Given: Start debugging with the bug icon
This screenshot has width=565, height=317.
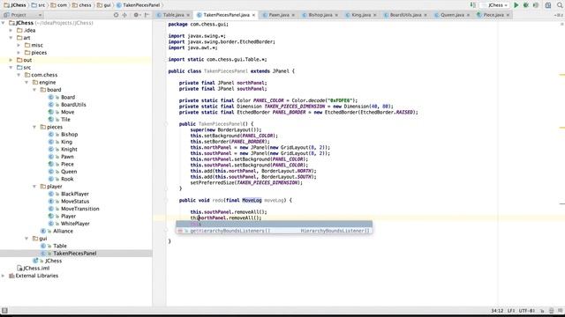Looking at the screenshot, I should [x=526, y=5].
